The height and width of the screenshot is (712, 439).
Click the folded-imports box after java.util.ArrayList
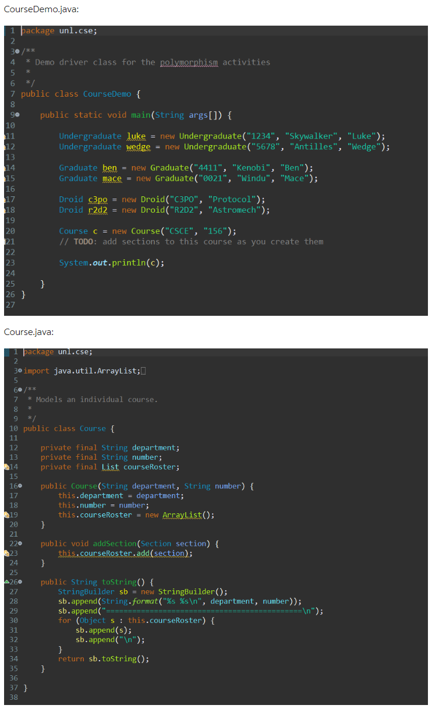point(143,371)
